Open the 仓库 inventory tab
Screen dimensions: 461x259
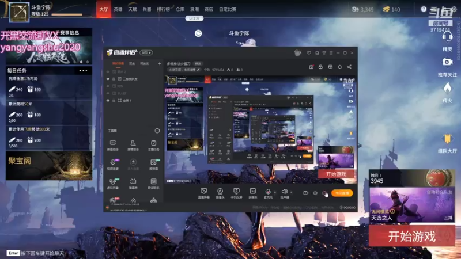click(180, 9)
